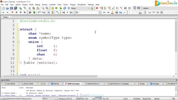Switch to the Build log tab
The width and height of the screenshot is (178, 100).
[56, 84]
